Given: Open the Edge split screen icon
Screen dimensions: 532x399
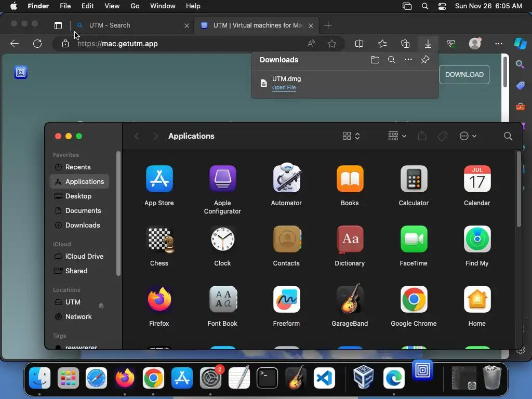Looking at the screenshot, I should click(x=359, y=44).
